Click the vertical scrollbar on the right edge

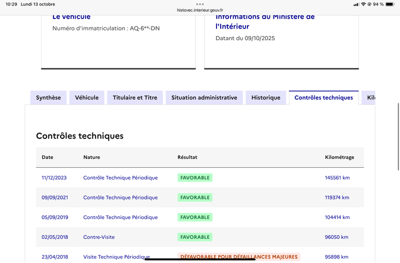click(398, 130)
